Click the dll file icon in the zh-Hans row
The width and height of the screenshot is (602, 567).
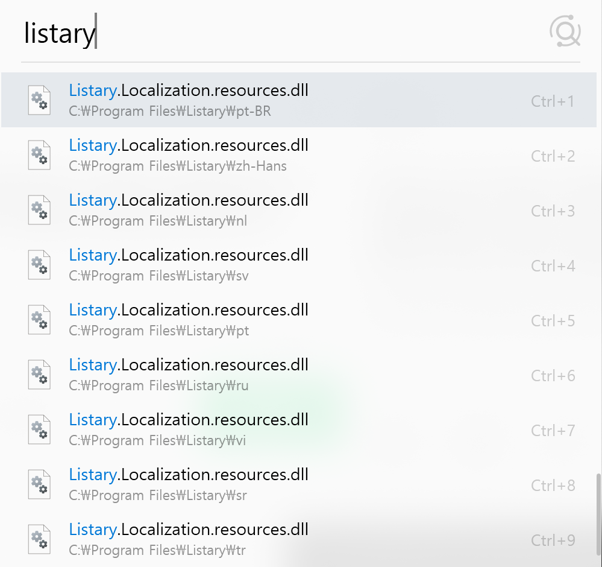39,155
